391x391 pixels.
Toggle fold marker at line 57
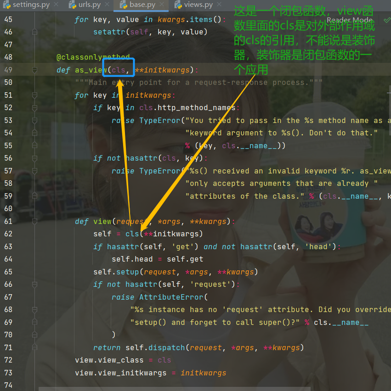click(35, 171)
